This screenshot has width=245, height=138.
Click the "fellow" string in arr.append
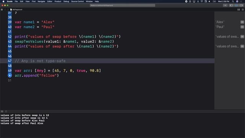[48, 76]
